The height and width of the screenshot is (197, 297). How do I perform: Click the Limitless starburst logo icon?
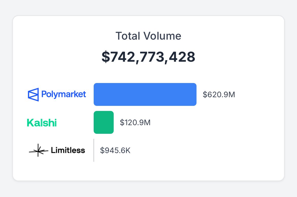pyautogui.click(x=38, y=150)
